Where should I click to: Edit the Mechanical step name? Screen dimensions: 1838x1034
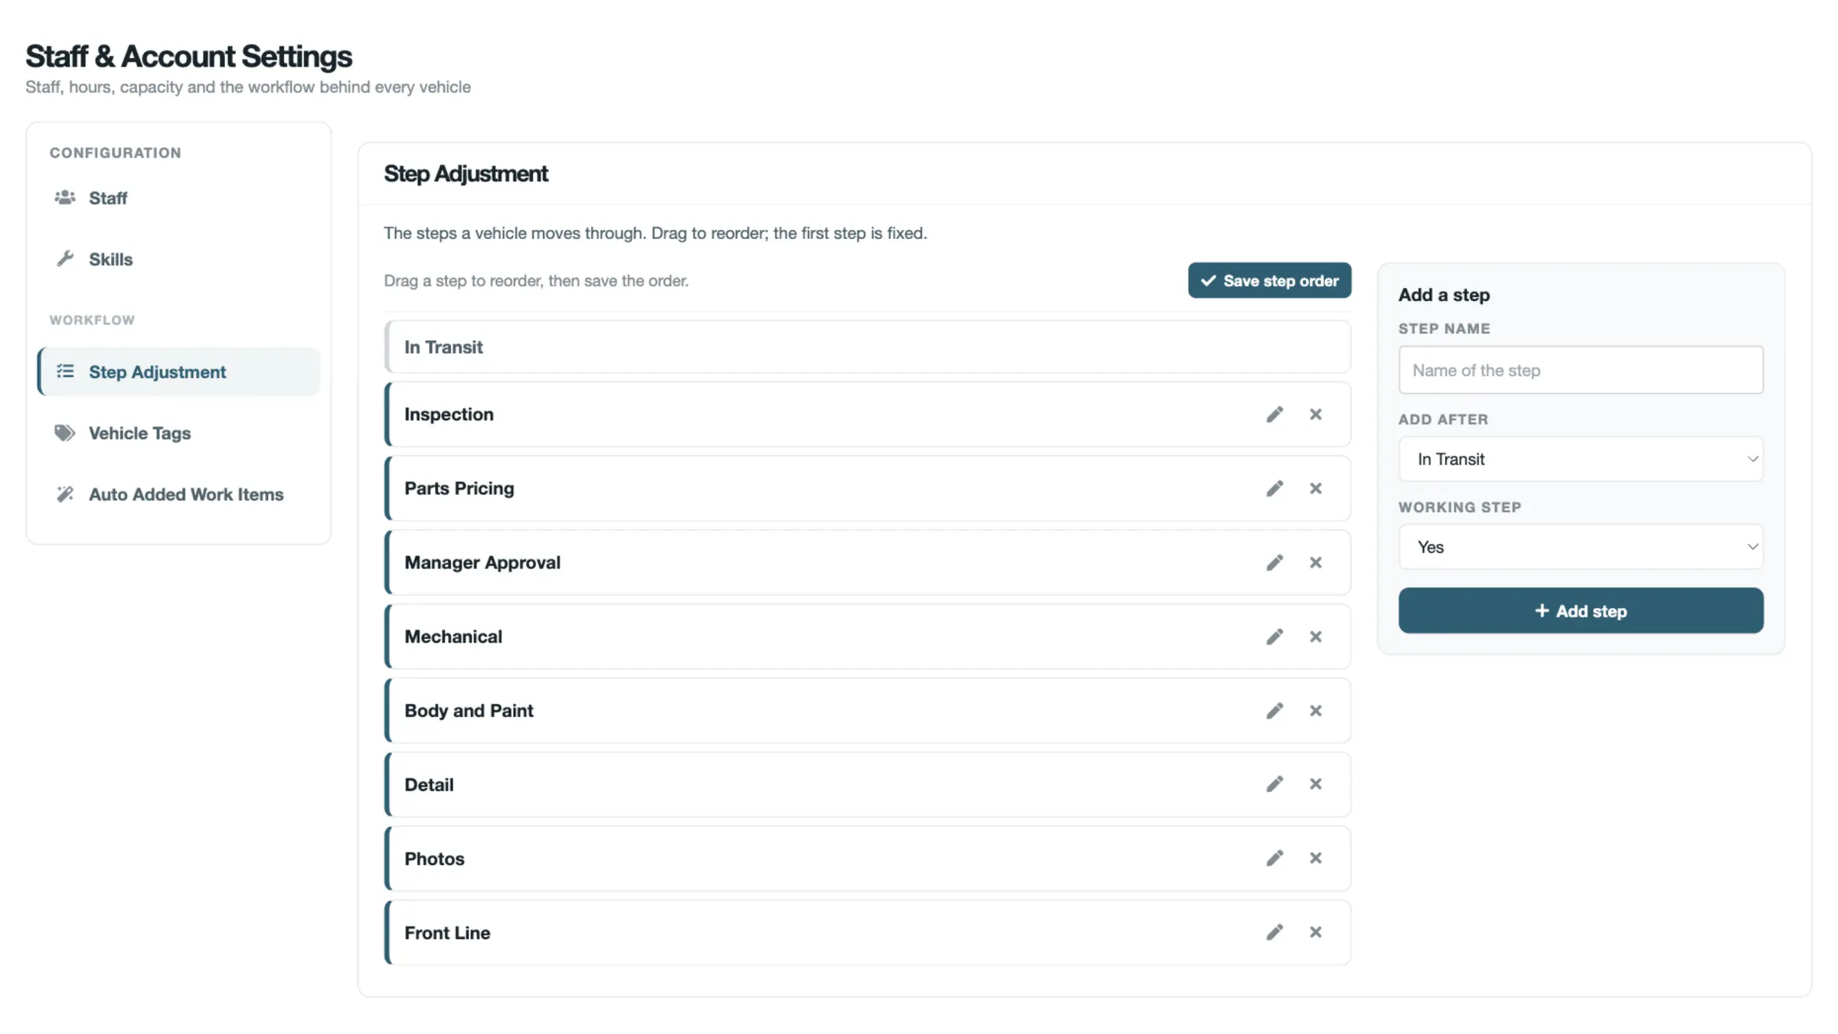pos(1274,636)
